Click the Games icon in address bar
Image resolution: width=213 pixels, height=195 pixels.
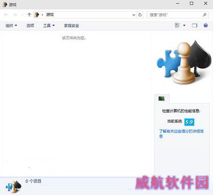tap(37, 15)
